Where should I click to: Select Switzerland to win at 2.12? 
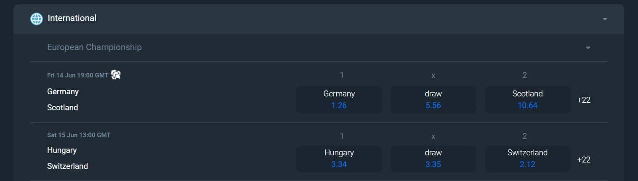[x=527, y=159]
